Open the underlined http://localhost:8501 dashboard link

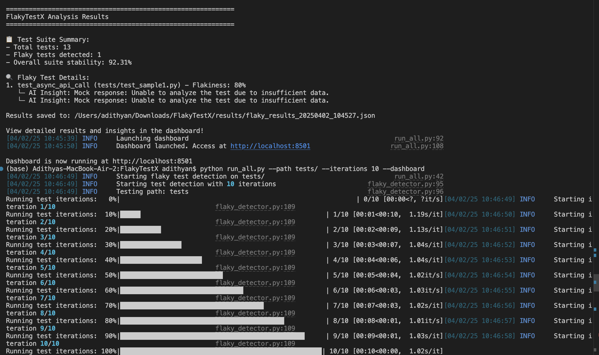click(270, 146)
